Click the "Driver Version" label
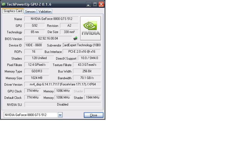The image size is (227, 141). click(x=13, y=84)
